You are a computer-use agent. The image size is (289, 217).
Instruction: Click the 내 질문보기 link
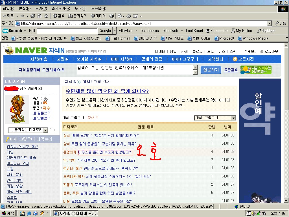coord(41,113)
